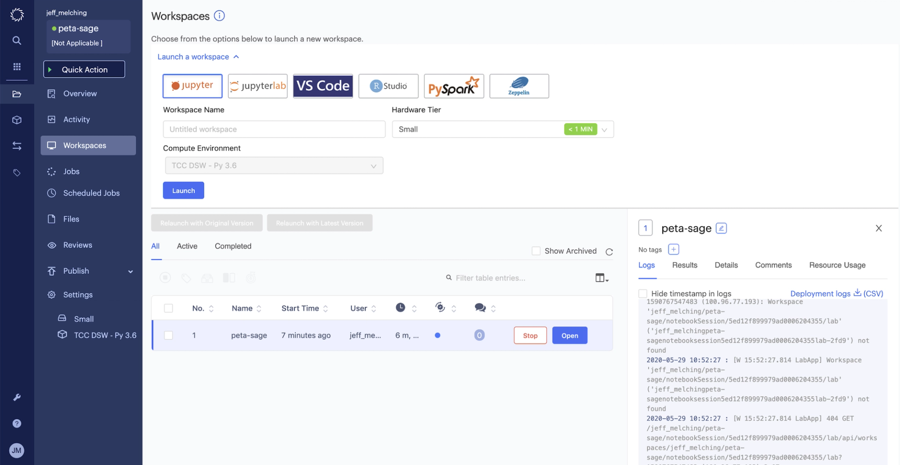Open help question mark icon
Image resolution: width=900 pixels, height=465 pixels.
click(x=17, y=423)
